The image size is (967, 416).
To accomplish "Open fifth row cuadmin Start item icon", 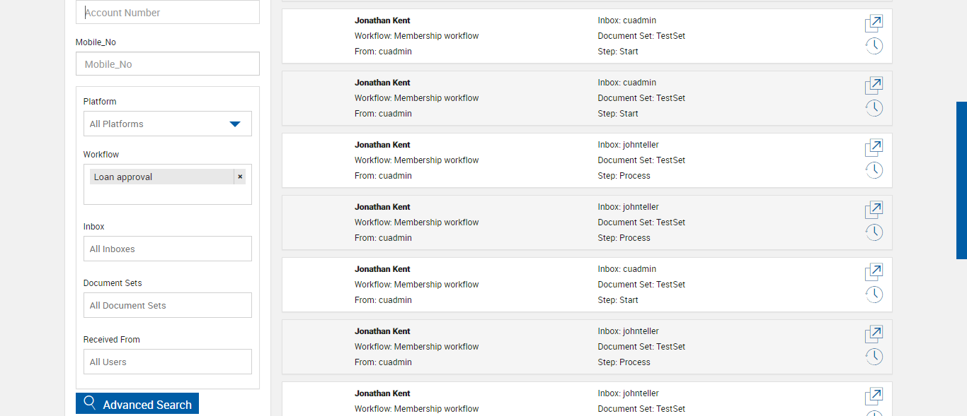I will [874, 272].
